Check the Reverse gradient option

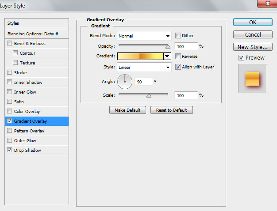[178, 57]
